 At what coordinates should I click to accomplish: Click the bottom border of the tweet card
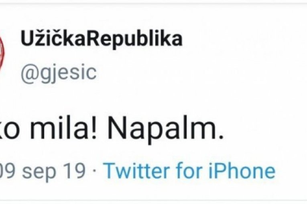pos(161,200)
